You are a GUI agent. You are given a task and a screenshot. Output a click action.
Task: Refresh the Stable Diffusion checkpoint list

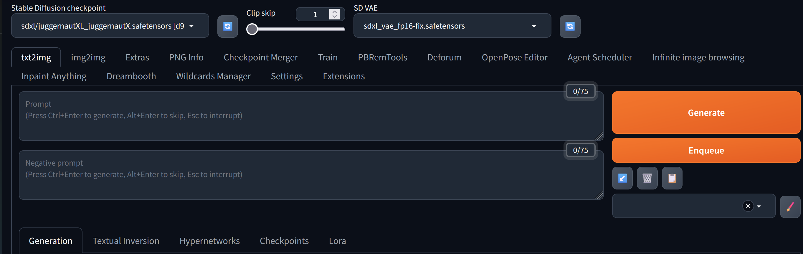pyautogui.click(x=228, y=27)
